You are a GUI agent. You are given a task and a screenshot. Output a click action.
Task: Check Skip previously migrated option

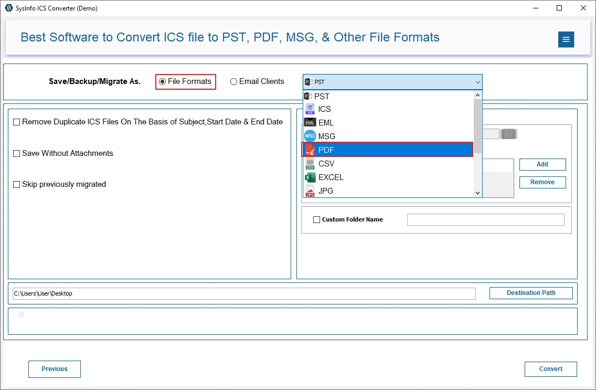coord(16,184)
